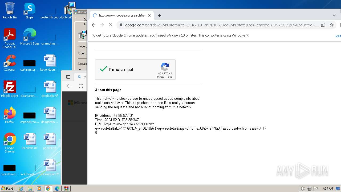The image size is (341, 192).
Task: Open Firefox desktop shortcut
Action: (x=10, y=115)
